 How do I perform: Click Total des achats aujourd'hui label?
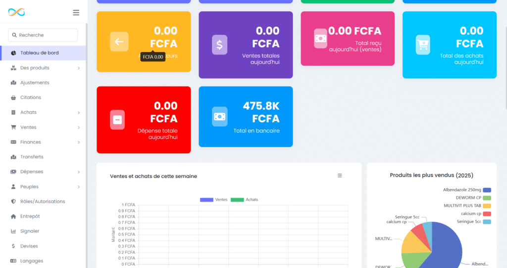coord(462,59)
